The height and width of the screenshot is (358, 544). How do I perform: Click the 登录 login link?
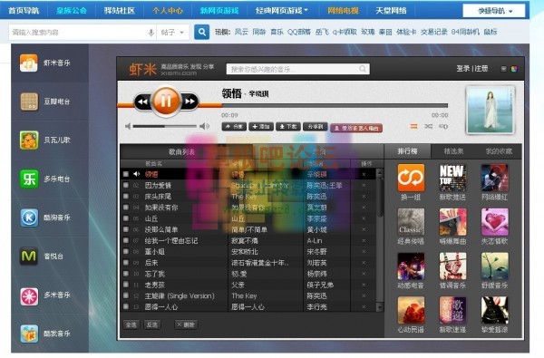click(462, 69)
